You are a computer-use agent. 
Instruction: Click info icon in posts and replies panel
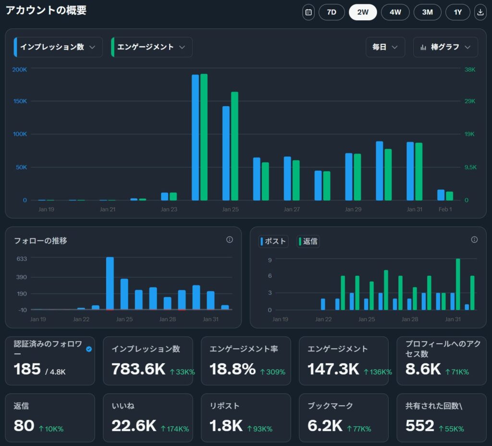tap(474, 239)
